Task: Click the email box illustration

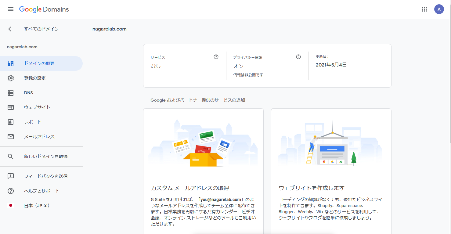Action: point(203,143)
